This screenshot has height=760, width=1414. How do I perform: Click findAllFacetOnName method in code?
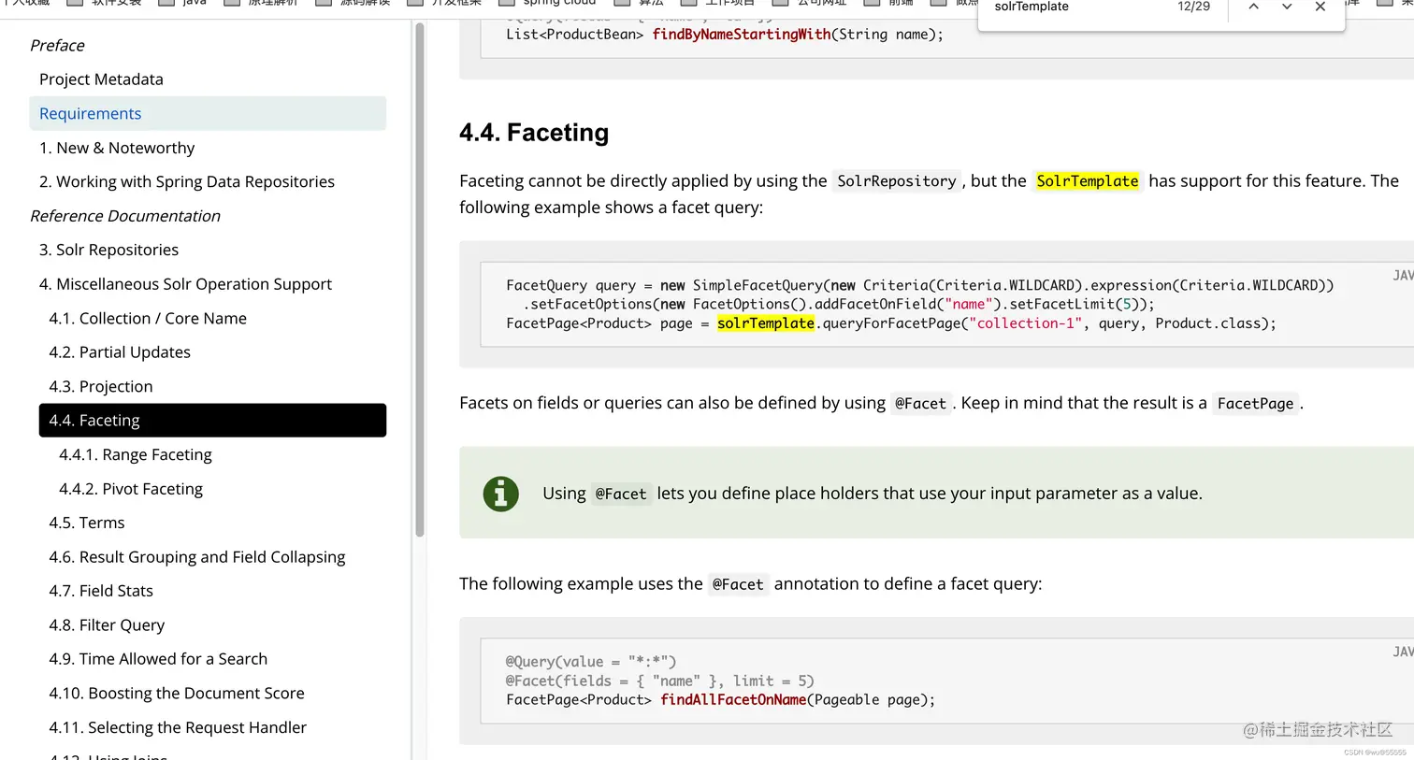(x=733, y=700)
